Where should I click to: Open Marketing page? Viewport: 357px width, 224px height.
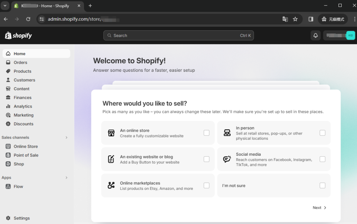[36, 115]
